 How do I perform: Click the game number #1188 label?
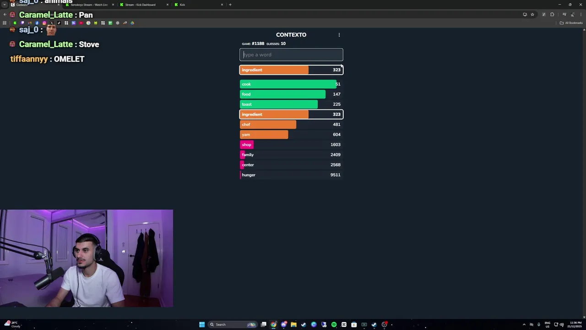(258, 44)
